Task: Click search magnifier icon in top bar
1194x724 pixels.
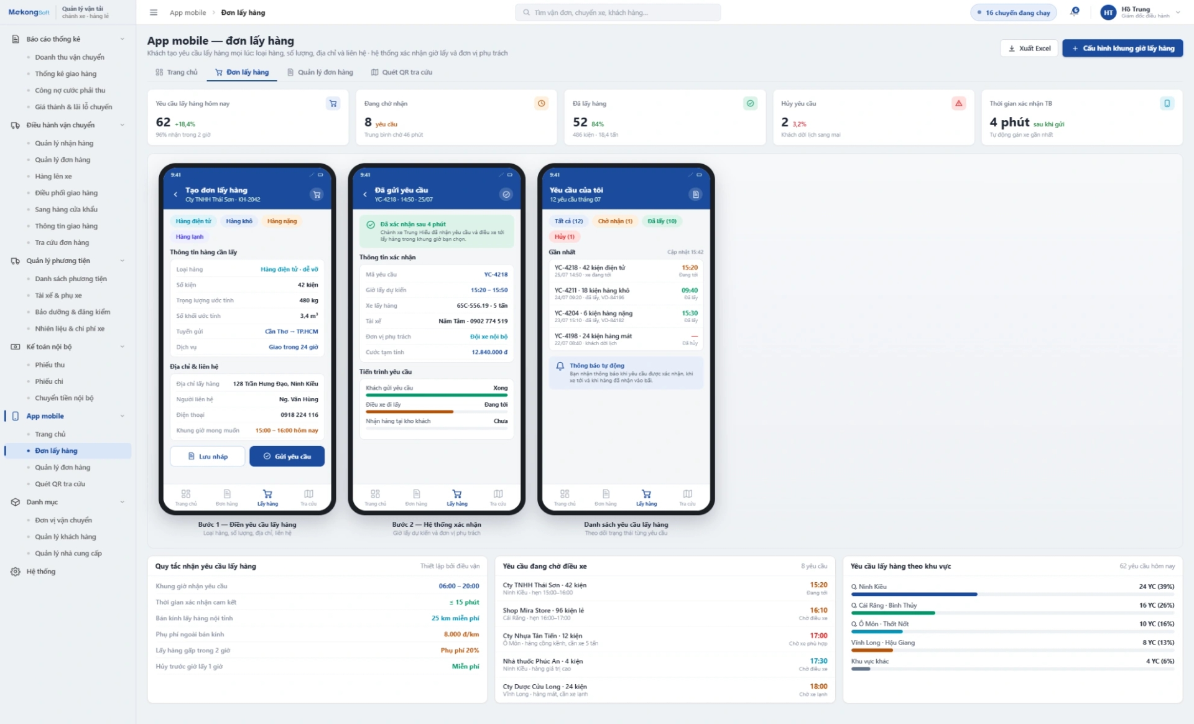Action: point(526,12)
